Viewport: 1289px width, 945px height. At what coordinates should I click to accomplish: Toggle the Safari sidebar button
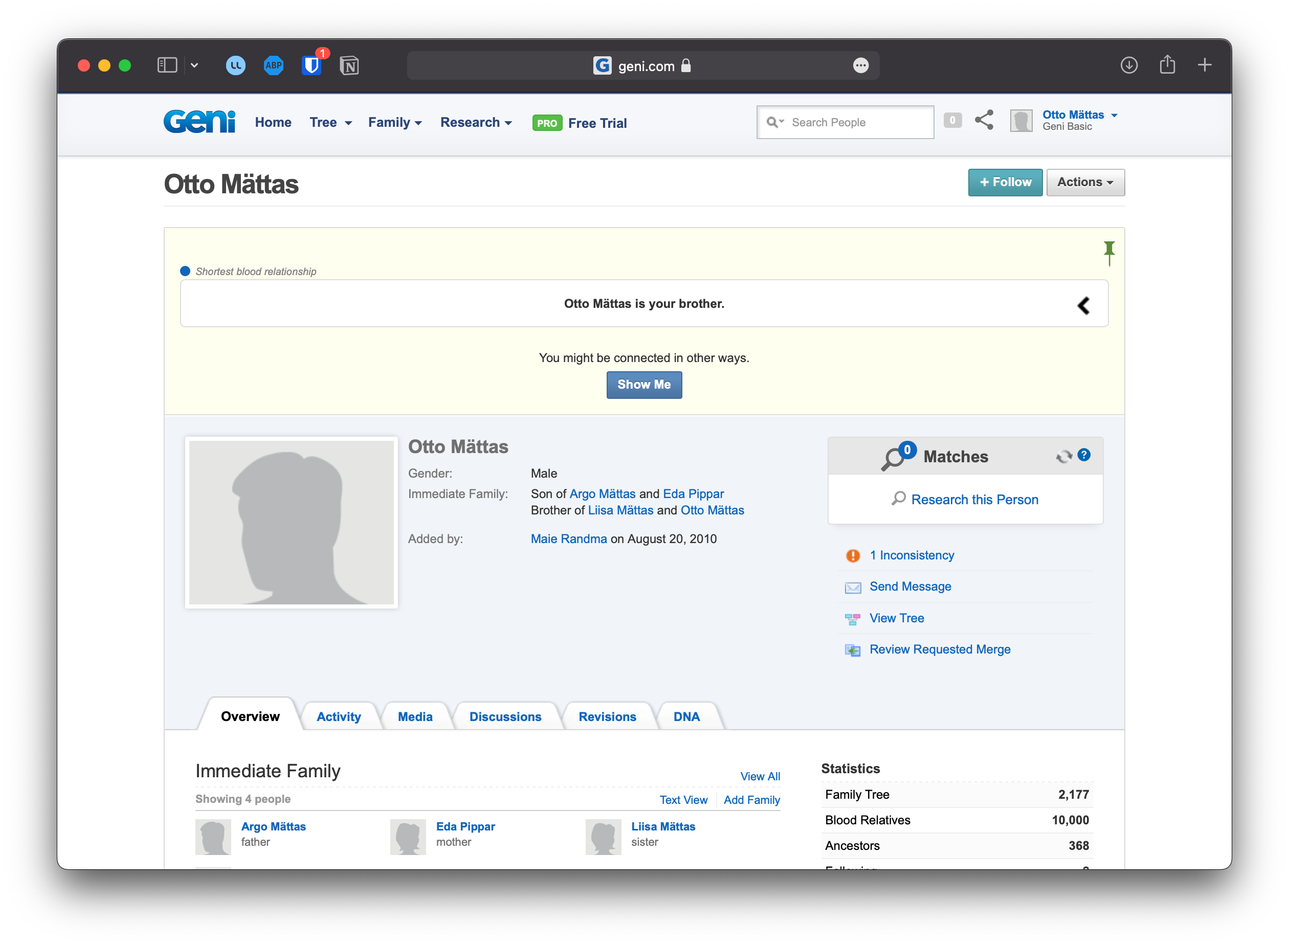coord(167,65)
